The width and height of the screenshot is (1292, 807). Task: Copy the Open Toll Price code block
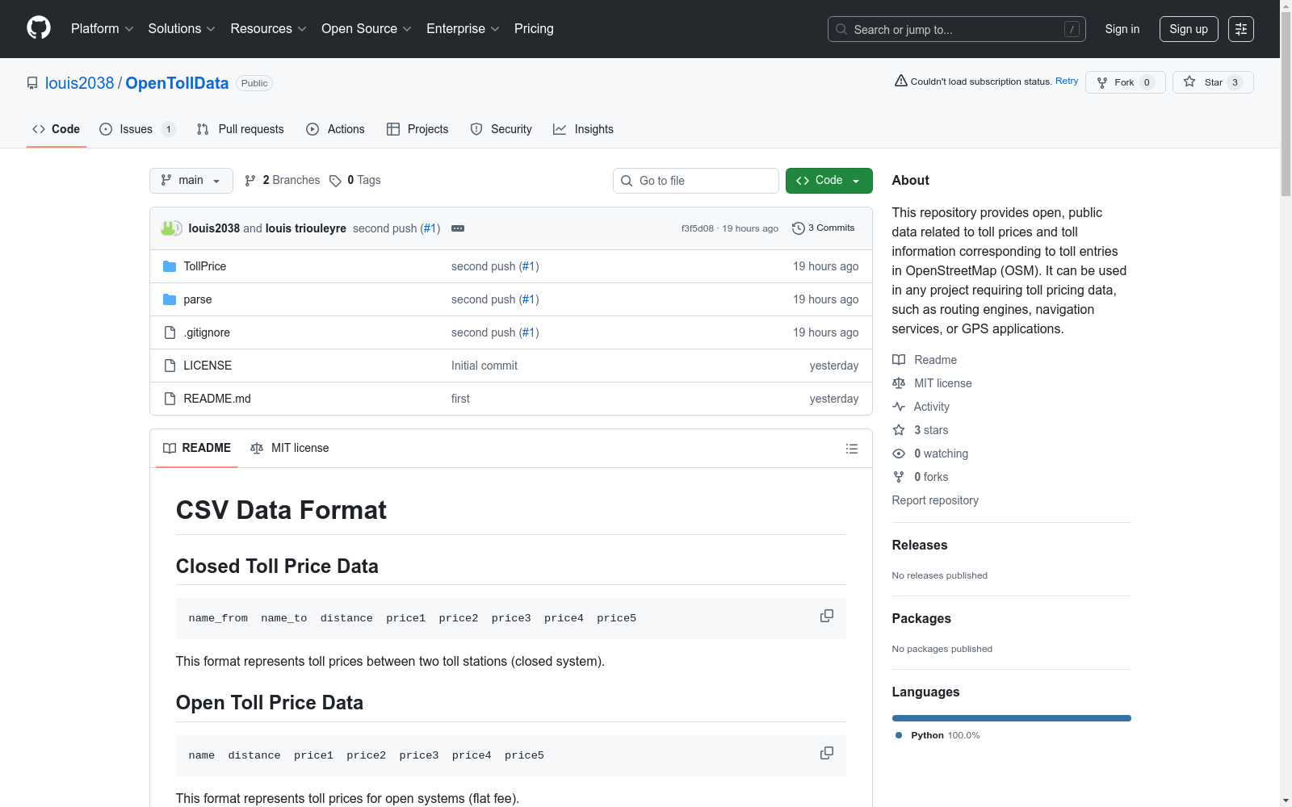pos(827,753)
